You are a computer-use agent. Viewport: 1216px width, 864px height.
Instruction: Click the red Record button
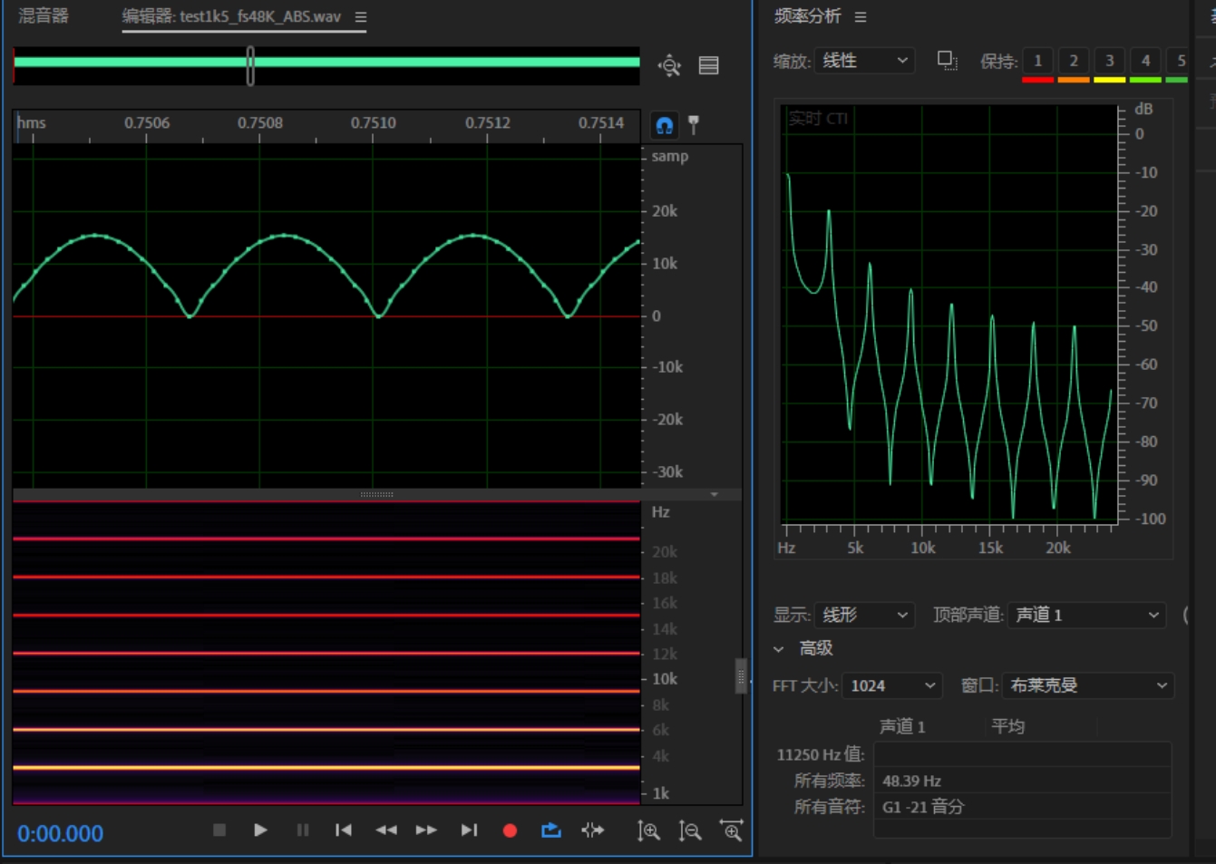pos(510,830)
